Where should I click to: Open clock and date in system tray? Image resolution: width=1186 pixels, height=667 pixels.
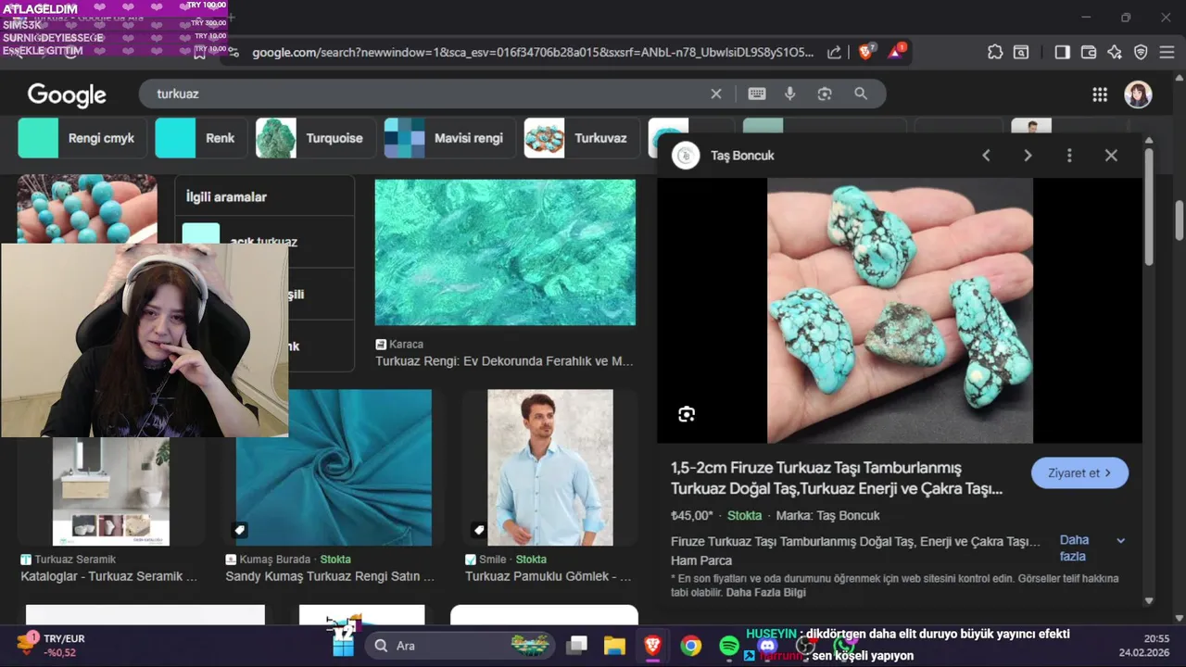click(1145, 645)
